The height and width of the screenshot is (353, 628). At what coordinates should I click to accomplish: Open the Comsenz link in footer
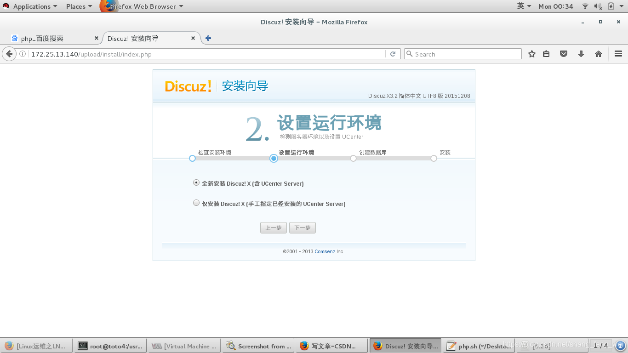click(x=325, y=251)
